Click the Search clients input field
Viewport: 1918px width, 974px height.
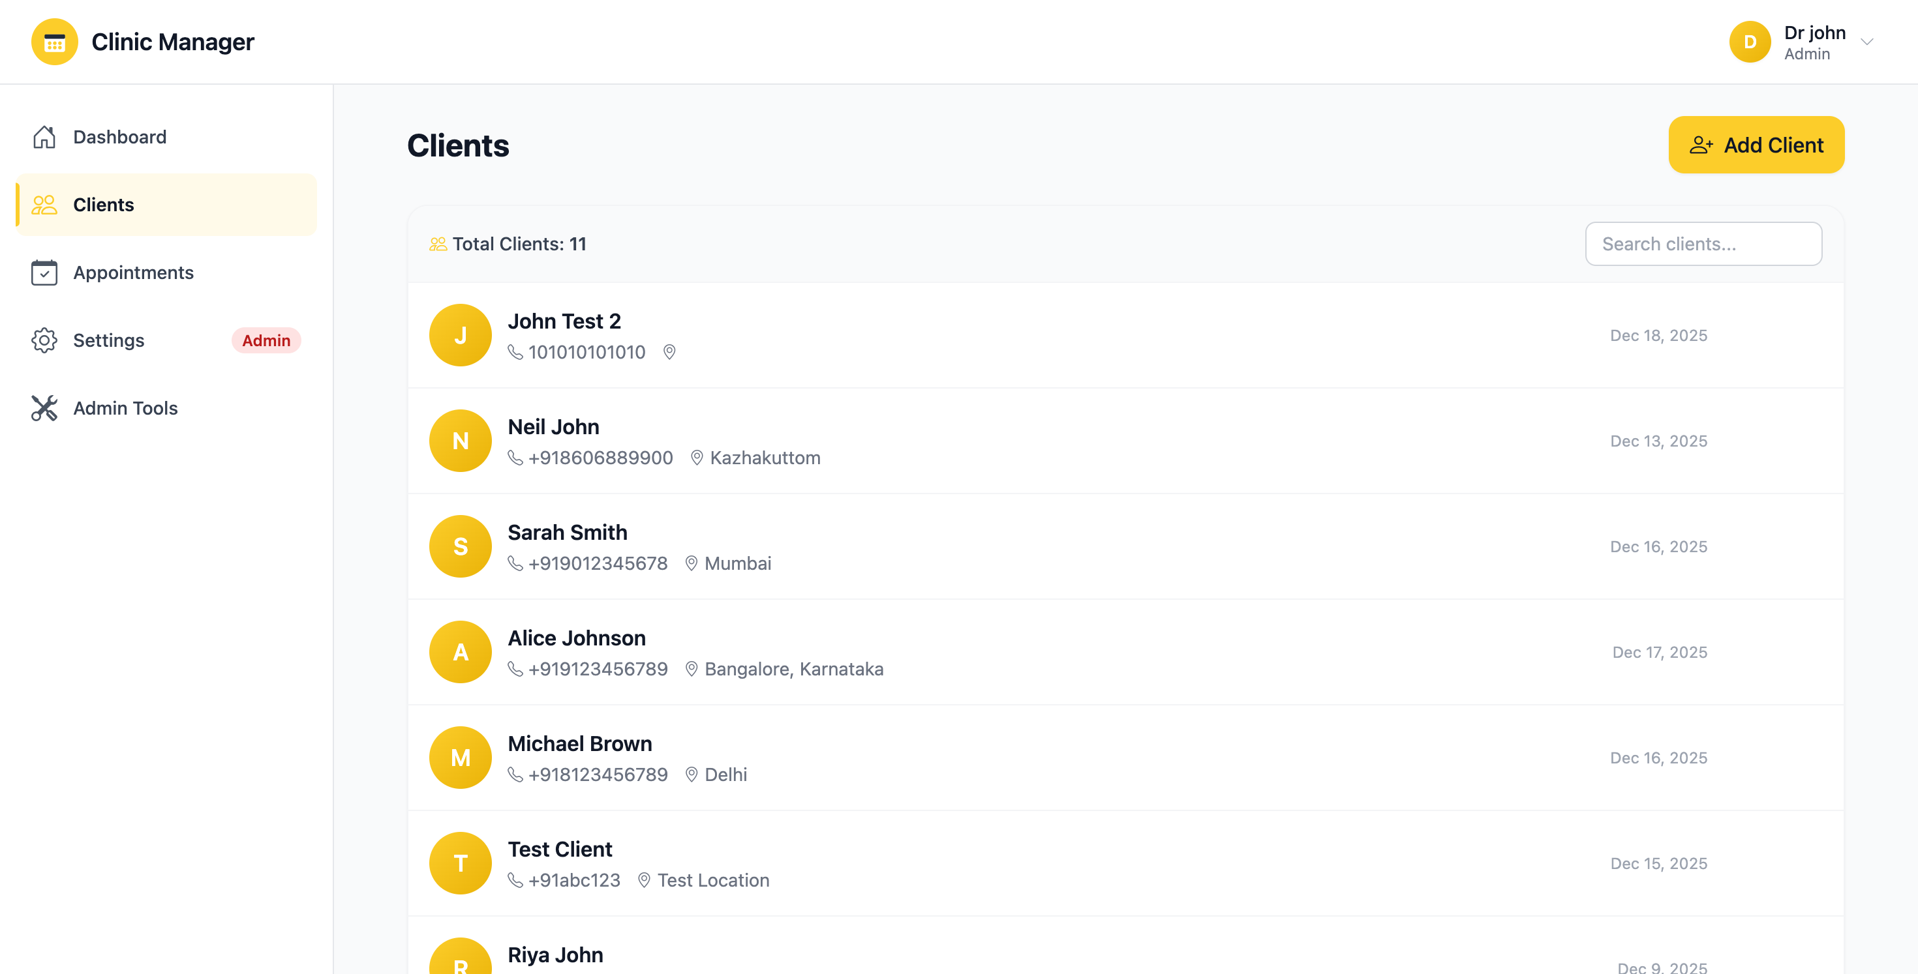[1703, 244]
